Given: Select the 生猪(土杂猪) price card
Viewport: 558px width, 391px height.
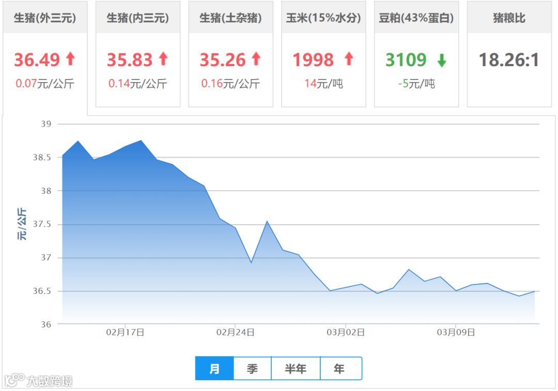Looking at the screenshot, I should click(231, 54).
